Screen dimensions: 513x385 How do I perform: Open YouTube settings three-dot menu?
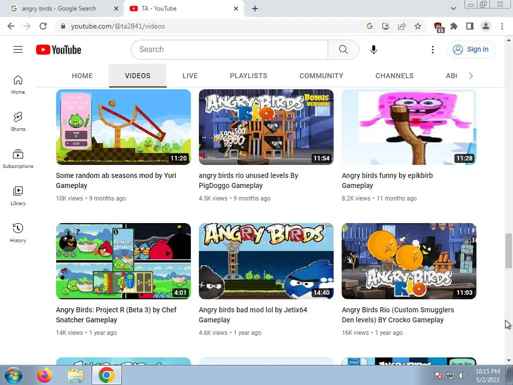[x=432, y=50]
